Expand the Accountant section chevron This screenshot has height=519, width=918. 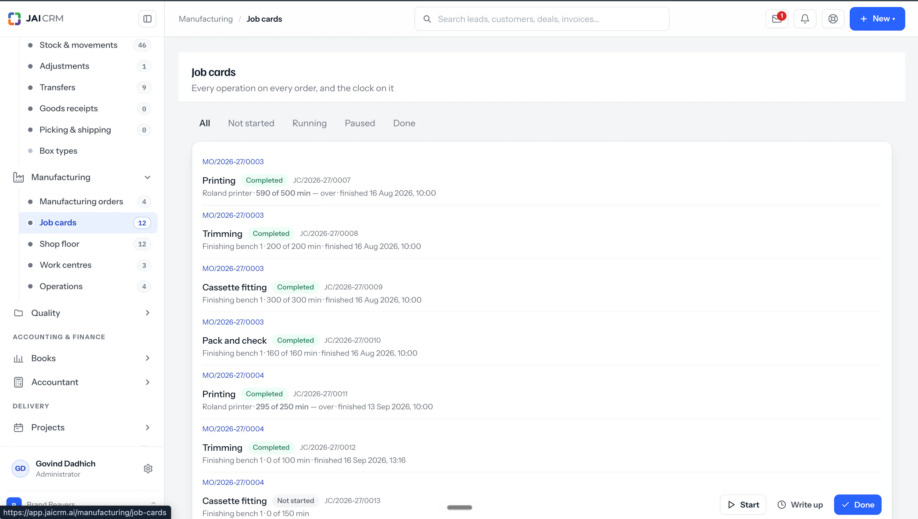coord(147,382)
